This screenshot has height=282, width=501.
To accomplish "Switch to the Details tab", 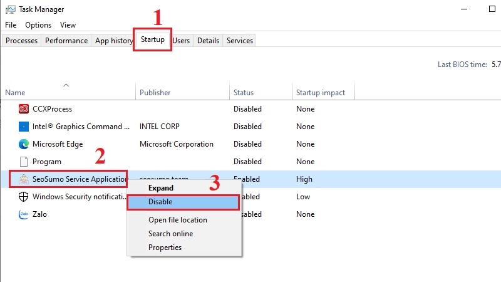I will pos(208,41).
